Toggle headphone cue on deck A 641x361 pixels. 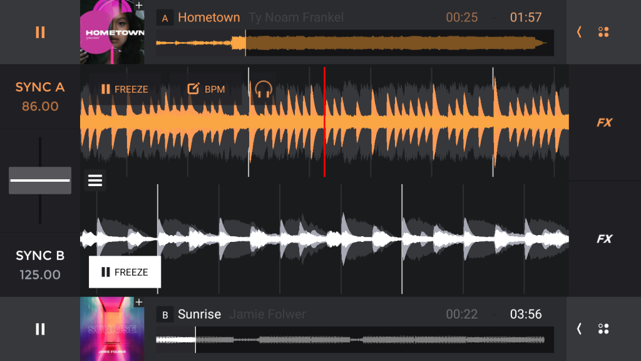coord(263,90)
